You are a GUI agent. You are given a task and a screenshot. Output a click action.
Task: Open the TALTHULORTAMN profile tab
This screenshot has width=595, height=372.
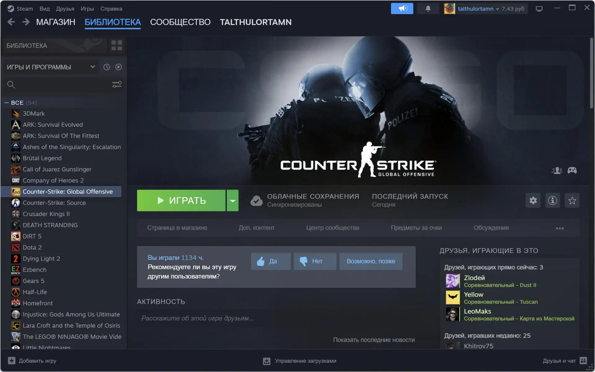(x=256, y=22)
